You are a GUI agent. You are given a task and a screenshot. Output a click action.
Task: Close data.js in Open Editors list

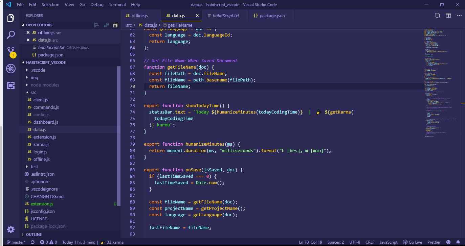[28, 40]
